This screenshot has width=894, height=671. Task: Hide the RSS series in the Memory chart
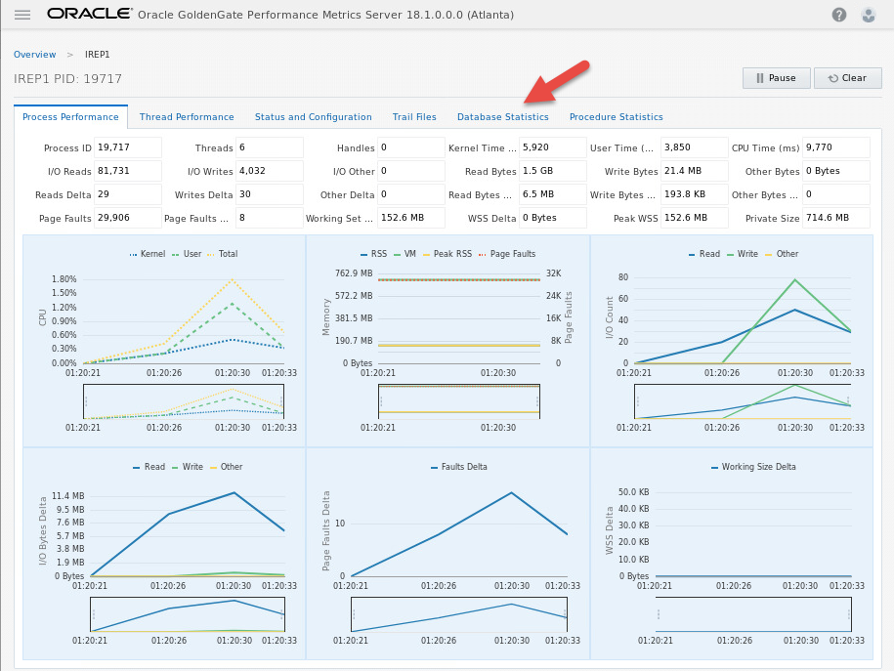[x=373, y=254]
